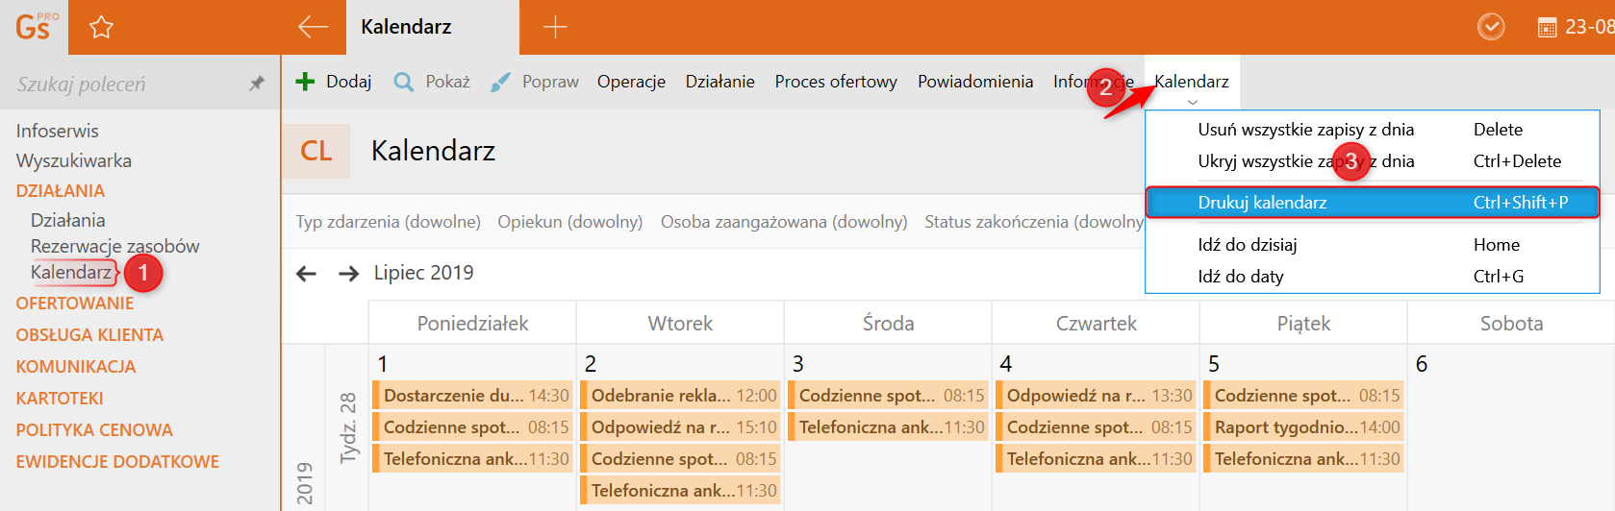Go to next month arrow

pyautogui.click(x=348, y=274)
